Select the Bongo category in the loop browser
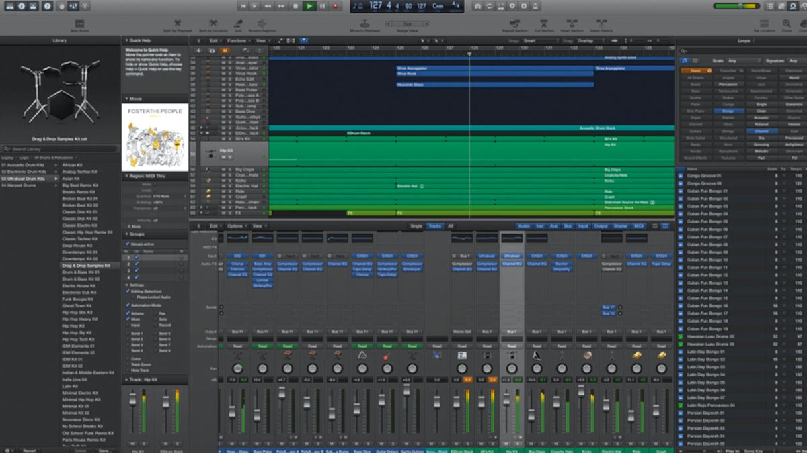This screenshot has width=807, height=453. click(730, 111)
